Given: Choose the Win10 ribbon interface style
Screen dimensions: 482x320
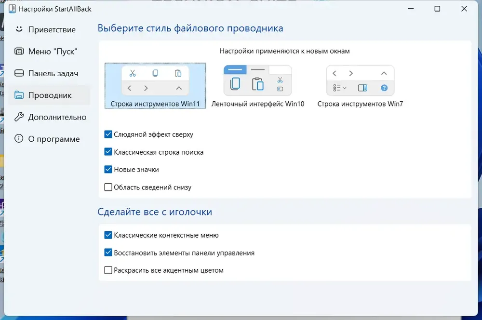Looking at the screenshot, I should [x=257, y=86].
